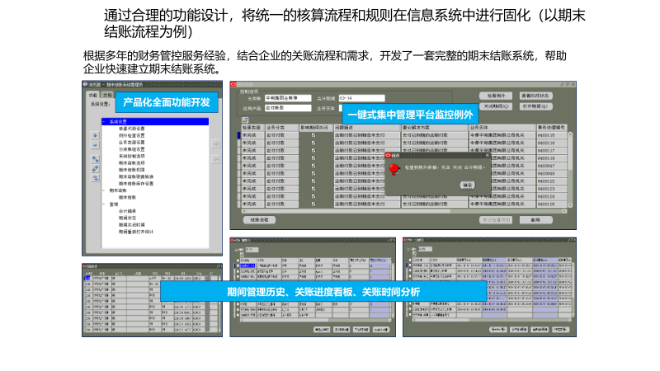Screen dimensions: 660x371
Task: Toggle the checkbox in row 9400048
Action: tap(313, 173)
